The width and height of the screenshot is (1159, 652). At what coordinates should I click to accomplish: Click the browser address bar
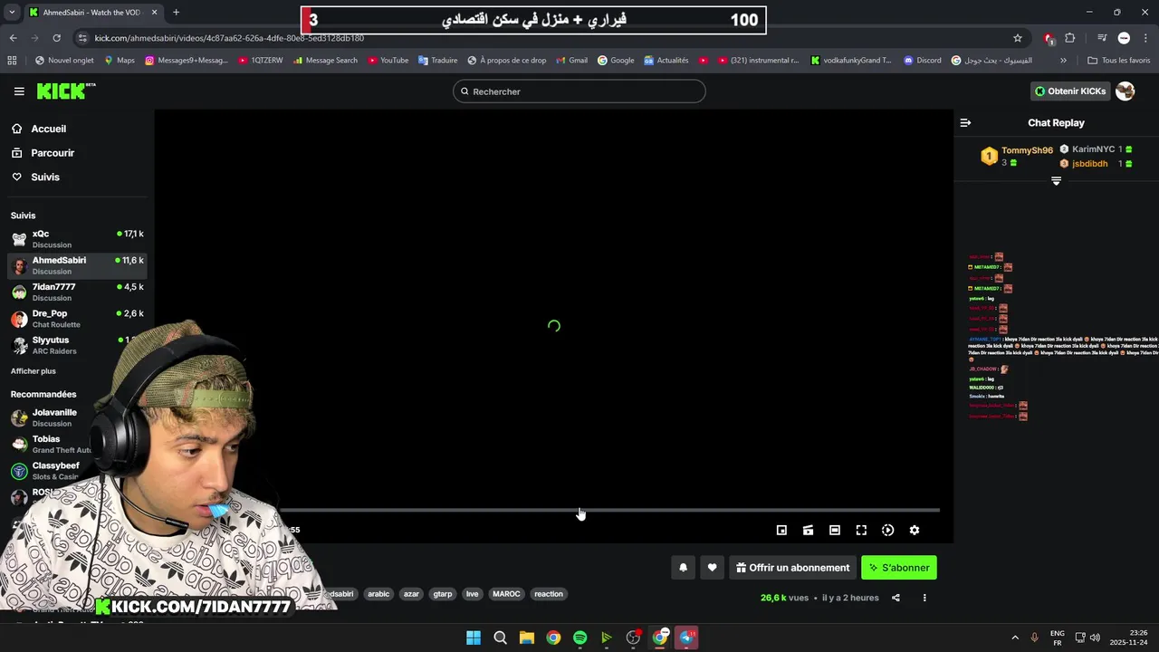click(x=543, y=38)
